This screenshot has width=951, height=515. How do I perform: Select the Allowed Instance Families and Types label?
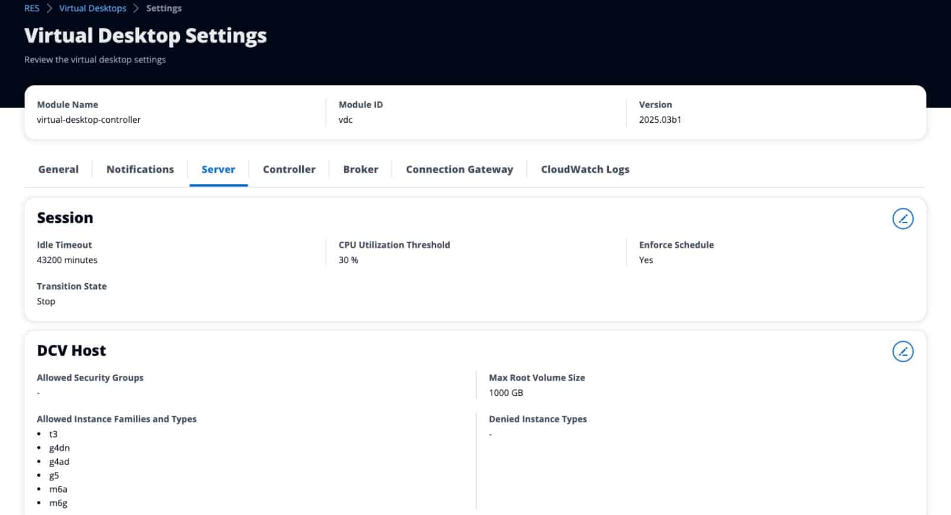[117, 419]
